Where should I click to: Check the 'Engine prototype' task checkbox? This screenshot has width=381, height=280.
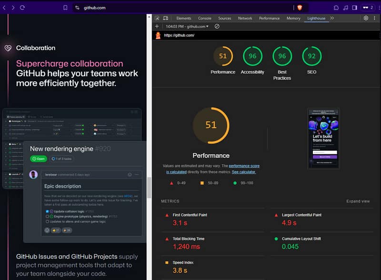click(x=47, y=216)
